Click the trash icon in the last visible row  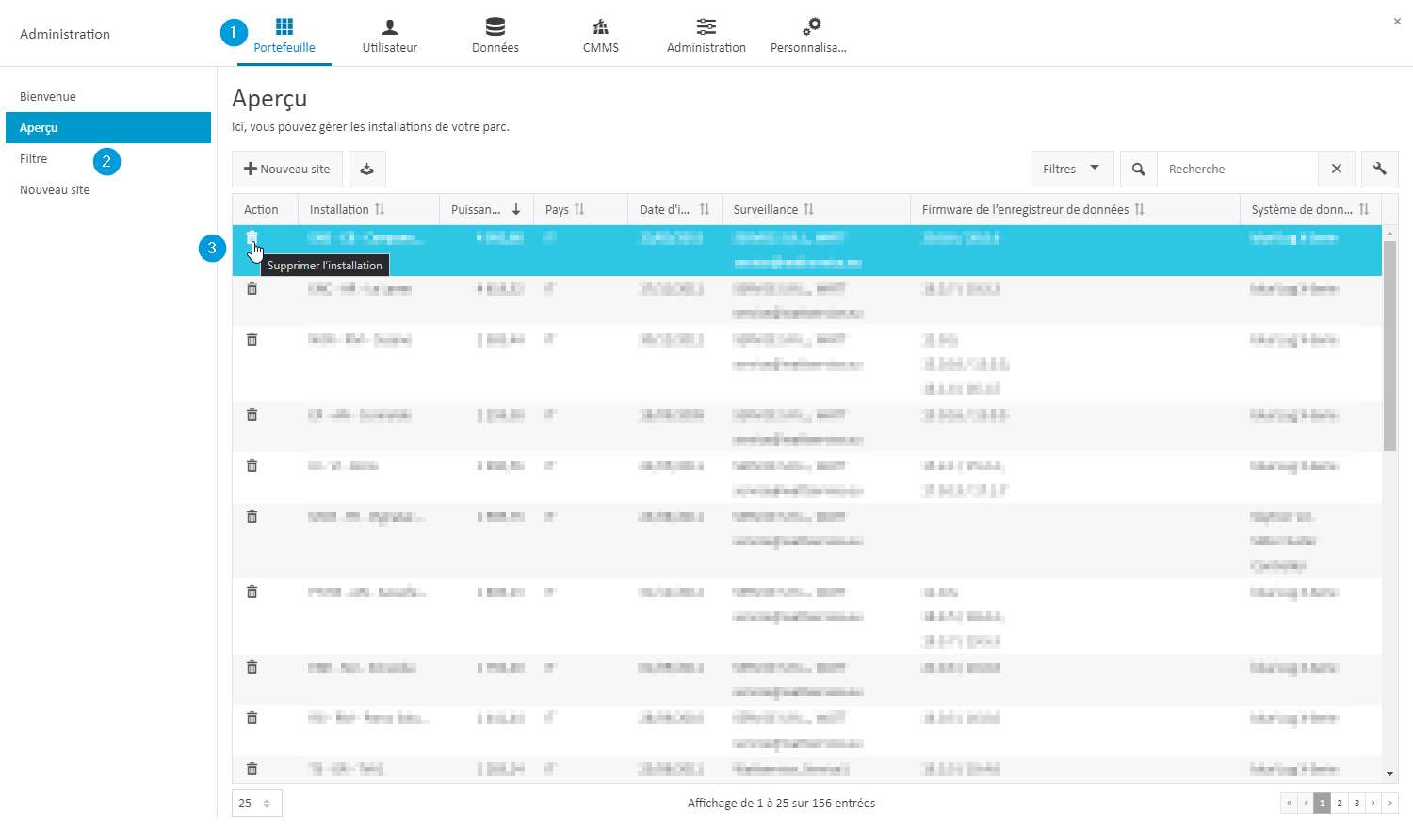pos(252,769)
